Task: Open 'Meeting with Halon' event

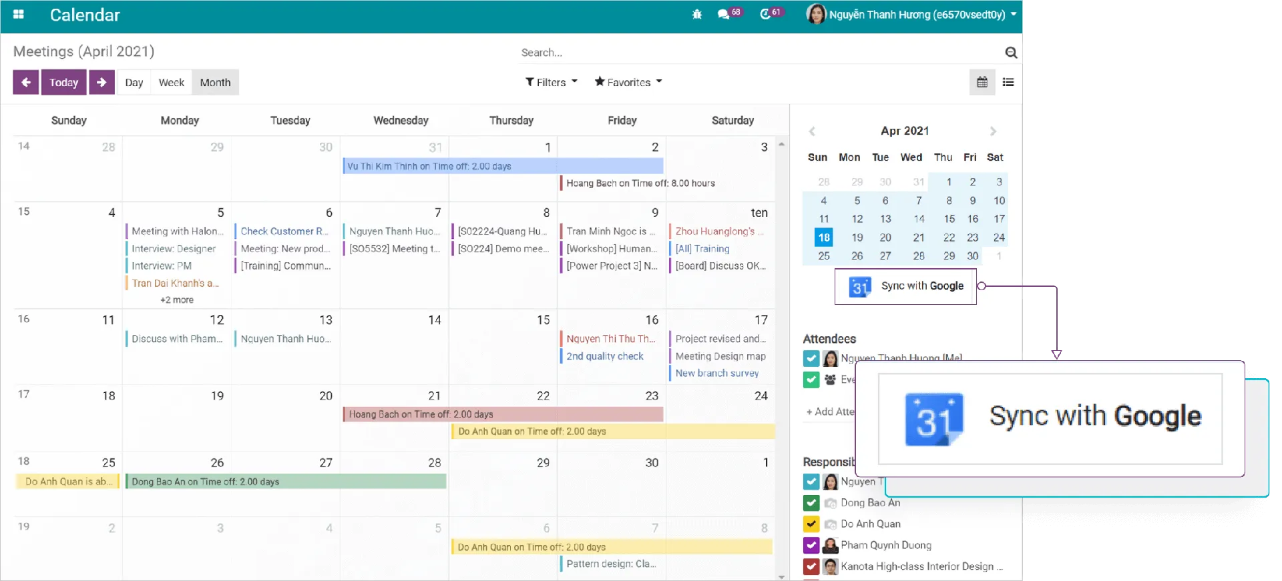Action: pyautogui.click(x=174, y=231)
